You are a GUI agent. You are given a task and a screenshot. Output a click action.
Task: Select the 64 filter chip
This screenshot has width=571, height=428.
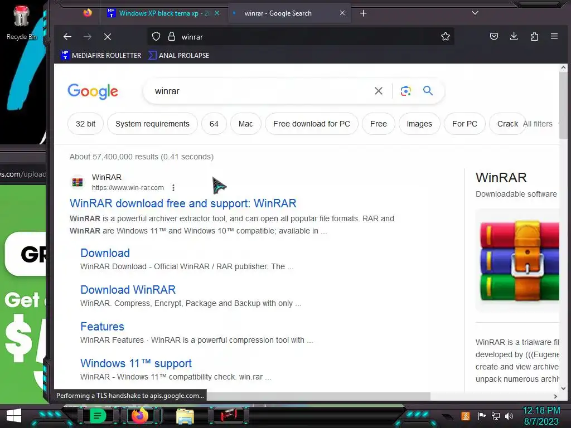[214, 124]
